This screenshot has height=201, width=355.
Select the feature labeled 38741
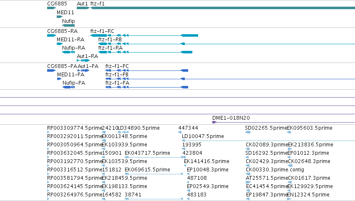(133, 195)
